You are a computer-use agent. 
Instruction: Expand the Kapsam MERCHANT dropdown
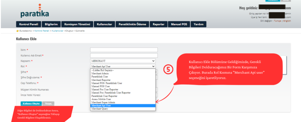(123, 61)
